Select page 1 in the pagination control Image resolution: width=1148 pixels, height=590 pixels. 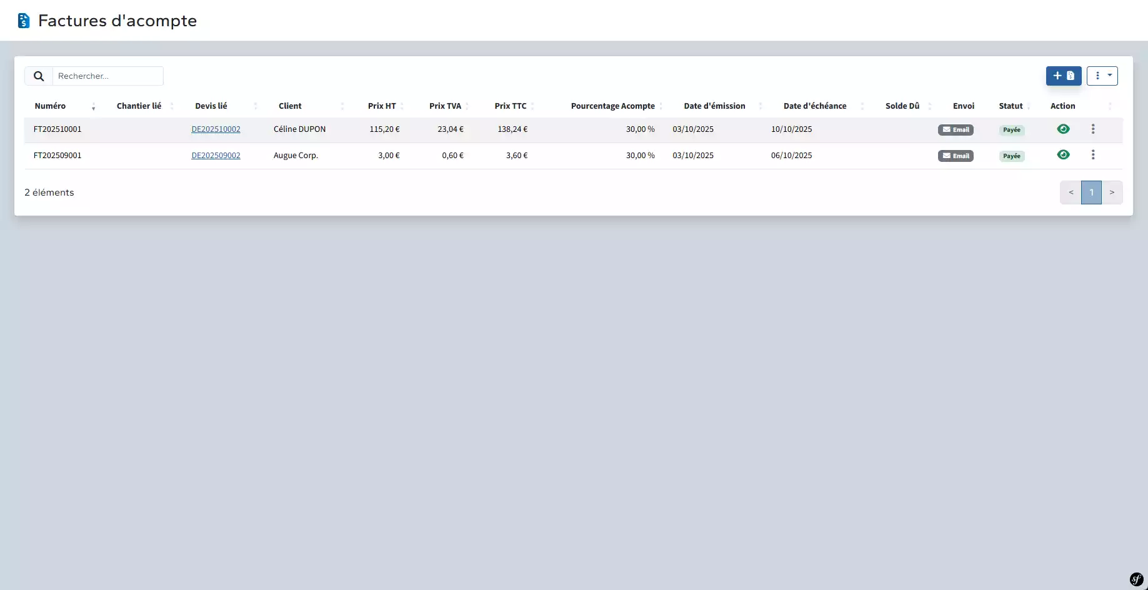(x=1092, y=192)
